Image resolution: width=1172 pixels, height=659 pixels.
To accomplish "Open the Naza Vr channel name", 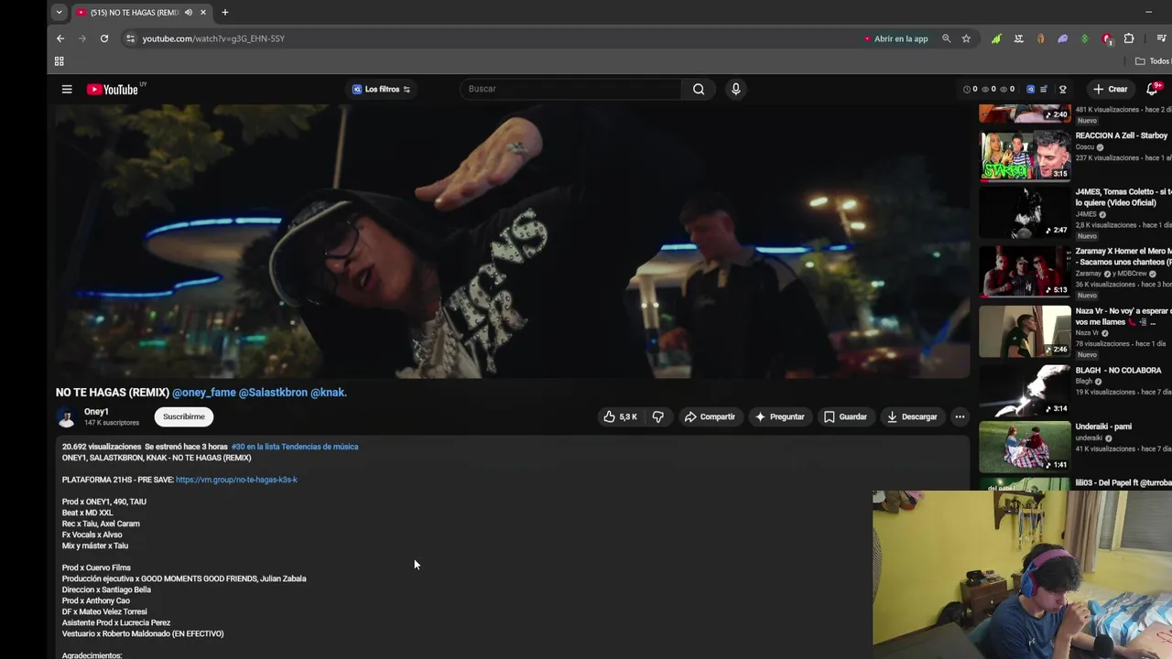I will tap(1087, 333).
